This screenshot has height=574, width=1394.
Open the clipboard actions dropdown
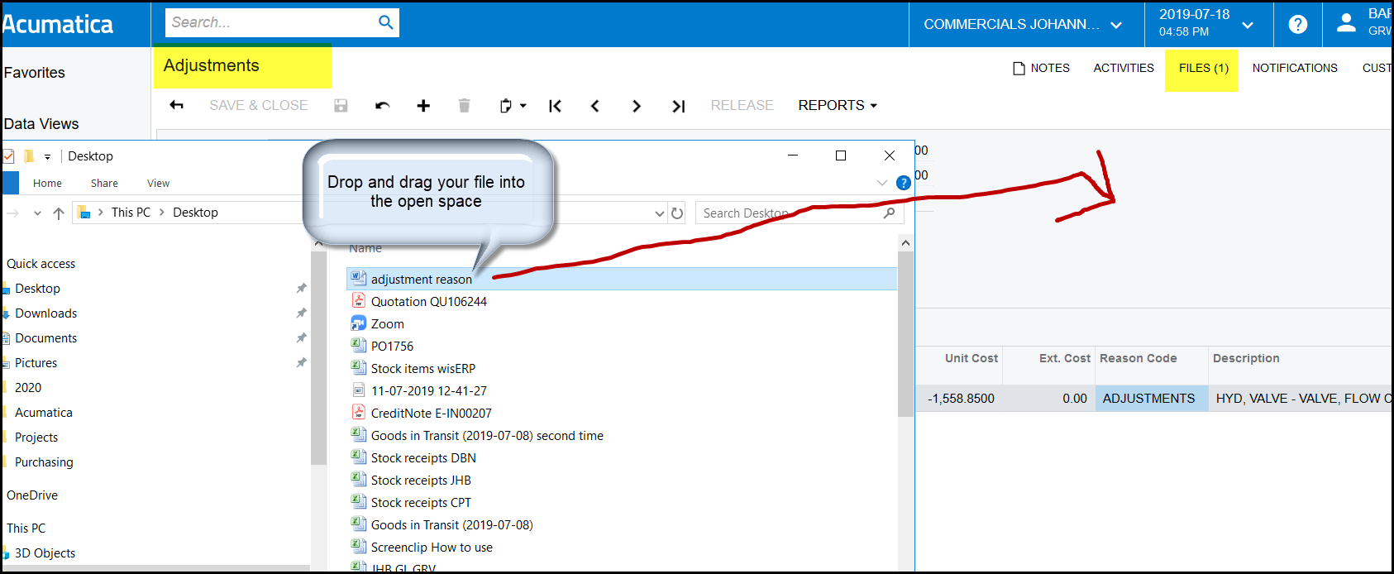point(513,106)
